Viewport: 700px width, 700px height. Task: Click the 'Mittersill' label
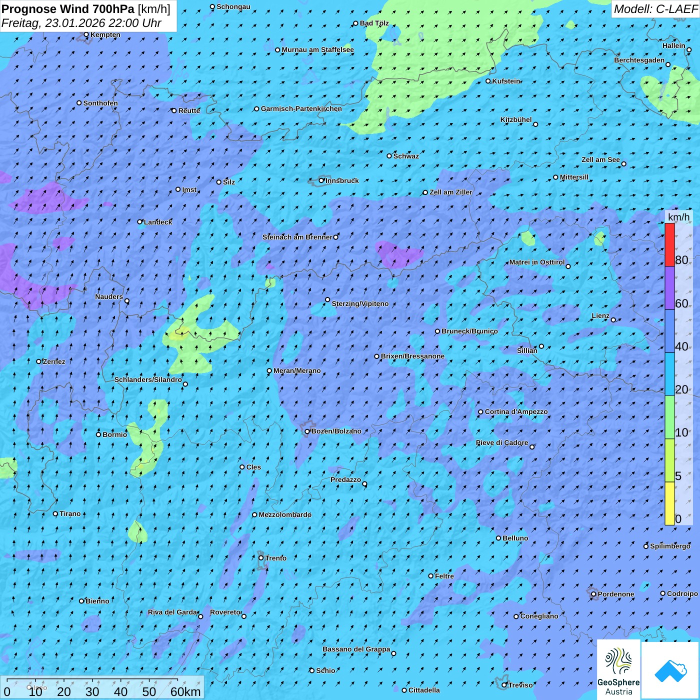(574, 177)
